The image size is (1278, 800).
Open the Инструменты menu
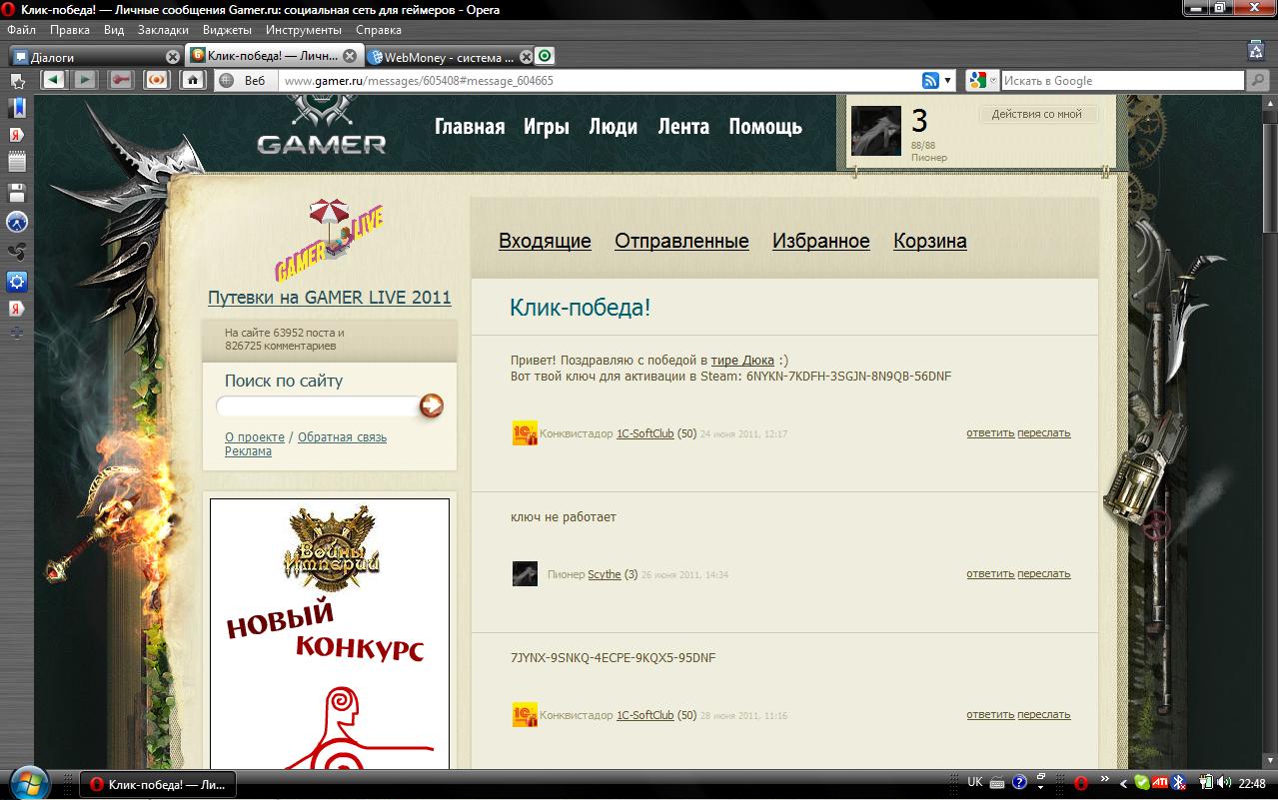(x=304, y=30)
